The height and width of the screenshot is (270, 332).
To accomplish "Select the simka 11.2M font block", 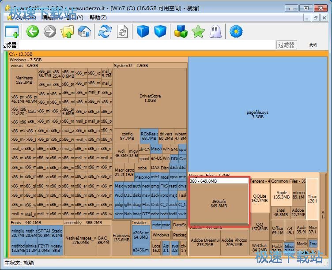I will (31, 248).
